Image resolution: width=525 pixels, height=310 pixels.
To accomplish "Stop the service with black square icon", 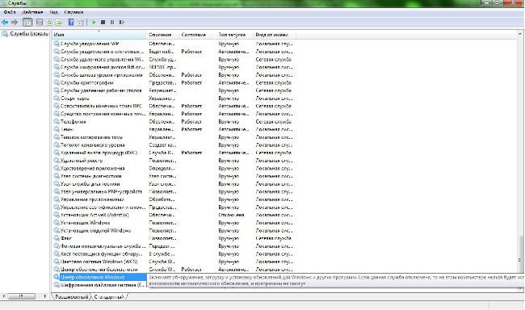I will click(103, 23).
